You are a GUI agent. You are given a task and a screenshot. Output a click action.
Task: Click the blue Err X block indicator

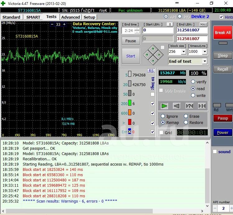click(x=130, y=131)
